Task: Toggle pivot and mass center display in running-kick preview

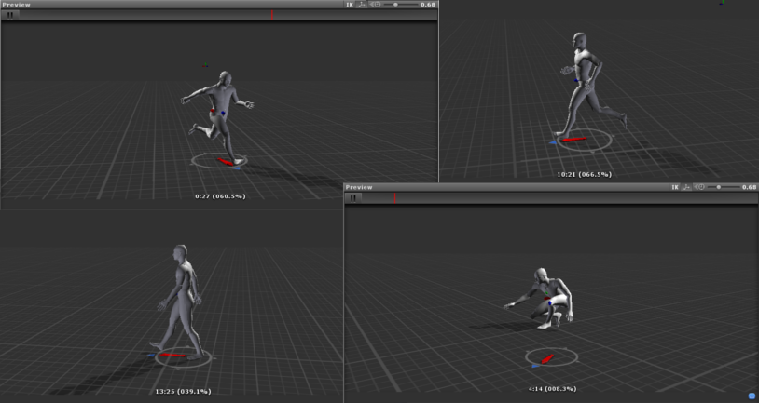Action: (x=362, y=5)
